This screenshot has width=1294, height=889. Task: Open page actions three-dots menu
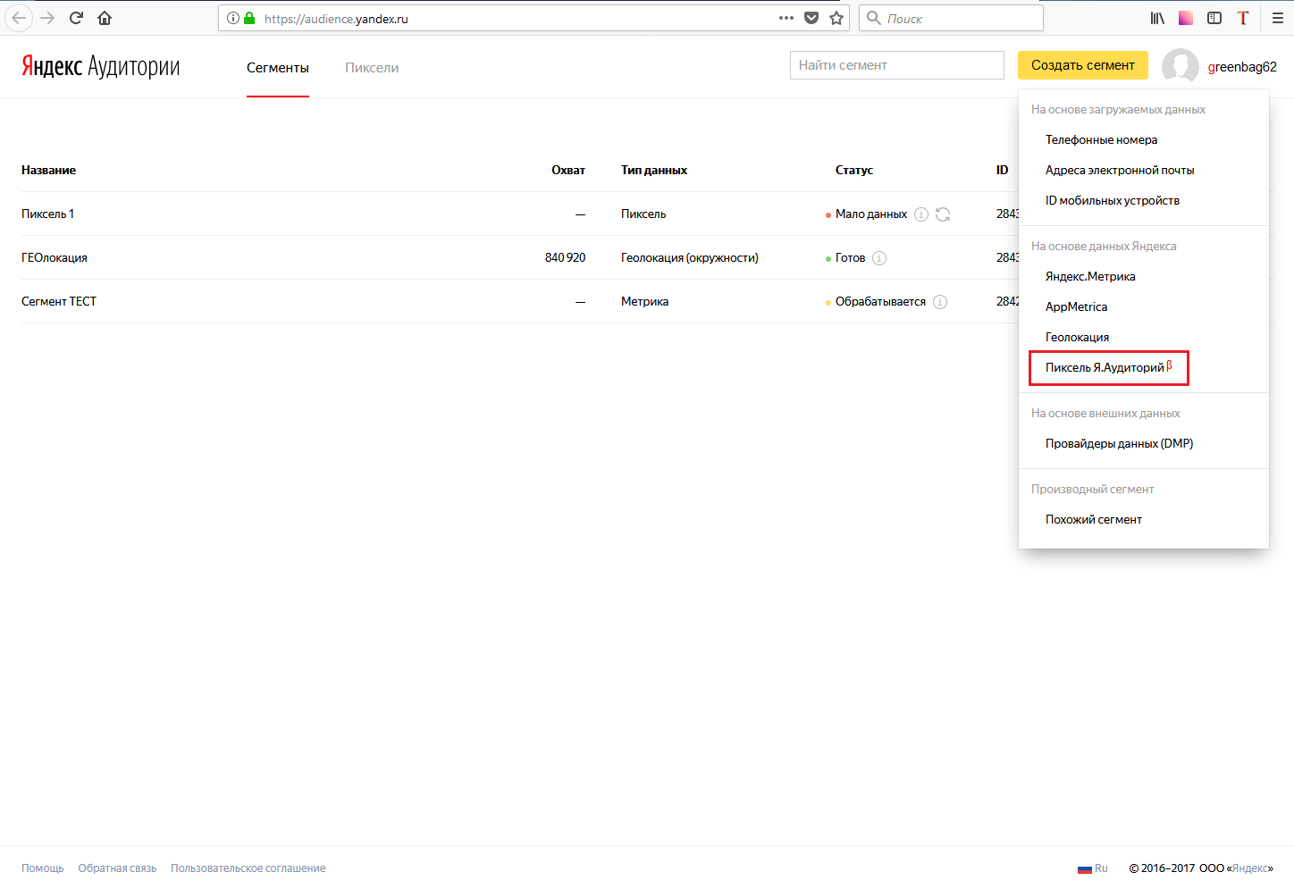(x=786, y=18)
